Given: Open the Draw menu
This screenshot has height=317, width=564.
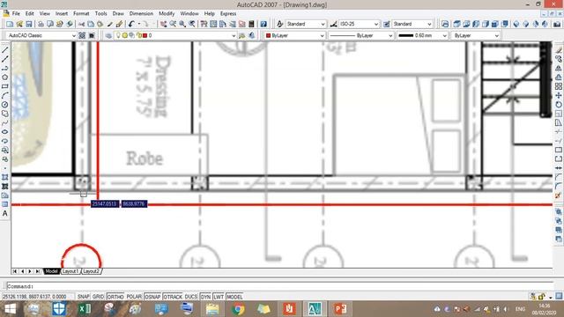Looking at the screenshot, I should tap(118, 14).
